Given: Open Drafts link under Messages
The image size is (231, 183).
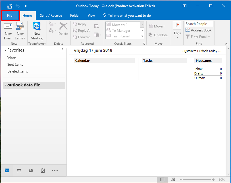Looking at the screenshot, I should pos(199,73).
